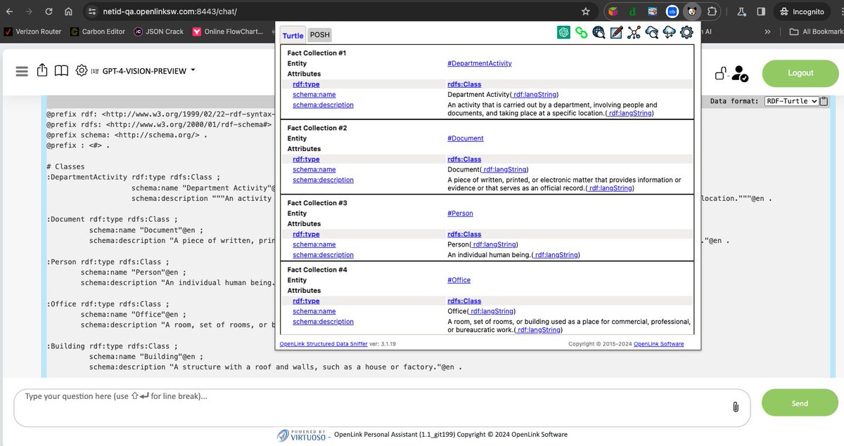Open the Carbon Editor bookmark

click(x=97, y=32)
